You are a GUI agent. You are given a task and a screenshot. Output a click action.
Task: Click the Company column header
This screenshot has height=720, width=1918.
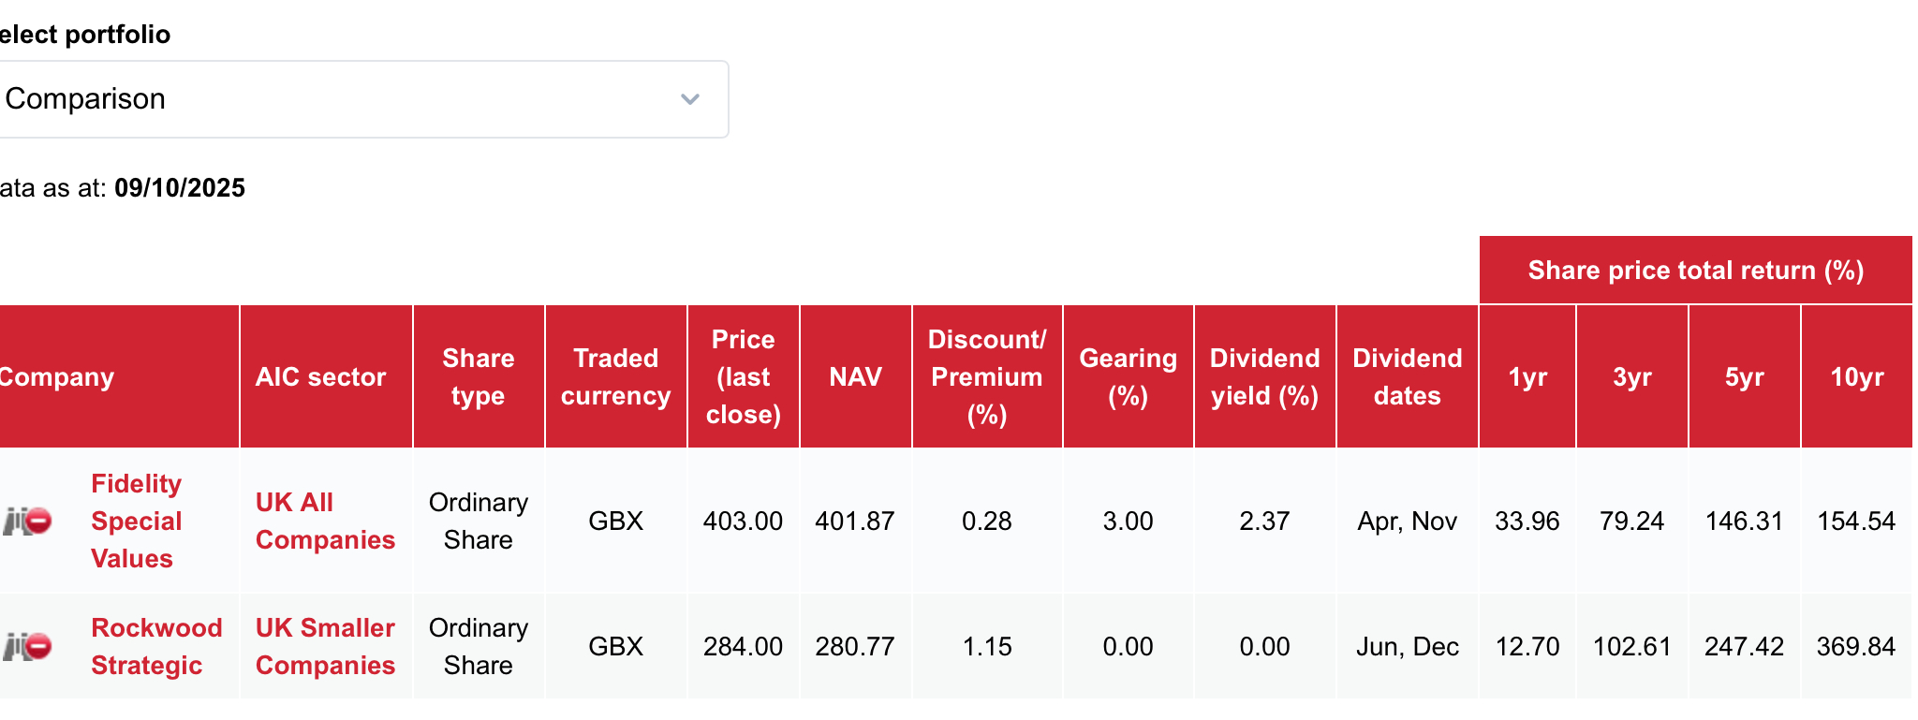pyautogui.click(x=119, y=376)
